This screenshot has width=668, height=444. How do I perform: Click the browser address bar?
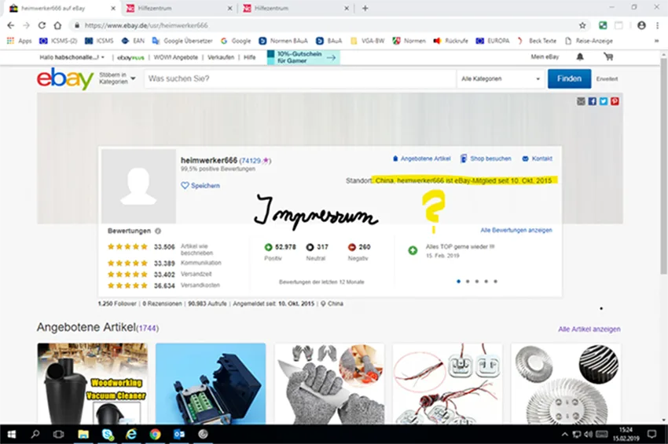coord(324,26)
